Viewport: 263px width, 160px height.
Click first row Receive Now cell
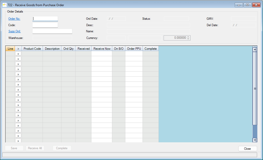coord(102,54)
